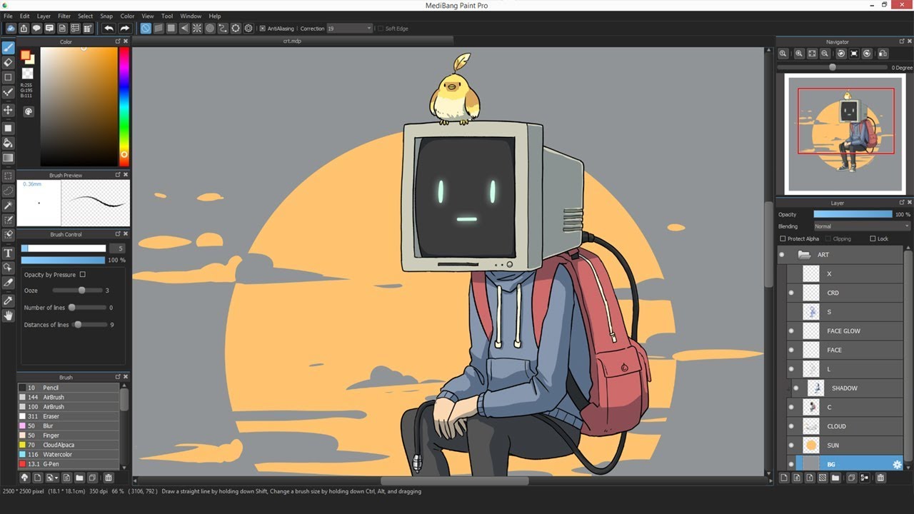Enable the radial snap icon
Image resolution: width=914 pixels, height=514 pixels.
point(197,29)
